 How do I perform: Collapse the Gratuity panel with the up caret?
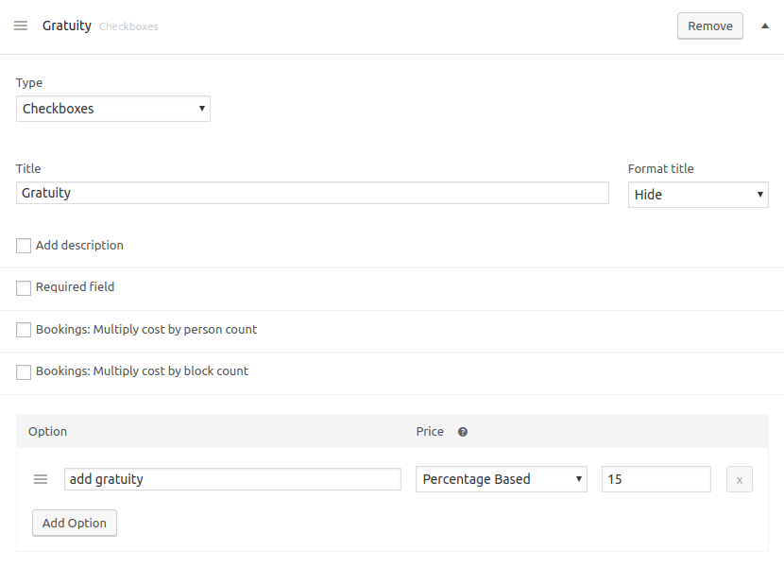(765, 26)
